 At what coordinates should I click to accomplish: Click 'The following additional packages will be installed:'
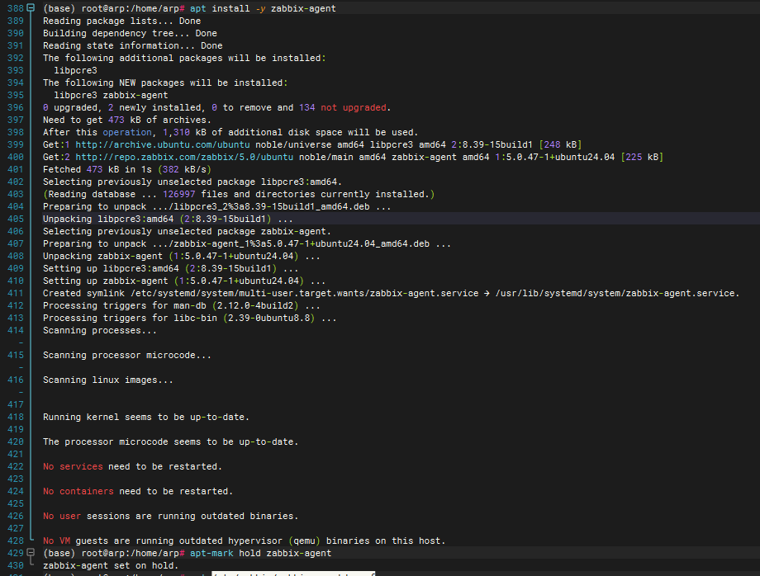184,58
